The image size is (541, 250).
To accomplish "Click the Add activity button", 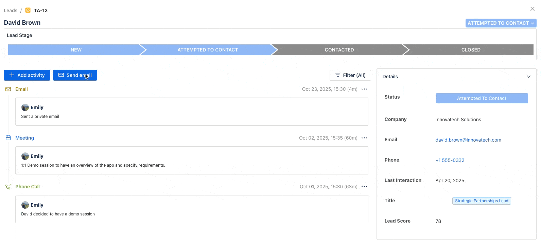I will pos(27,75).
